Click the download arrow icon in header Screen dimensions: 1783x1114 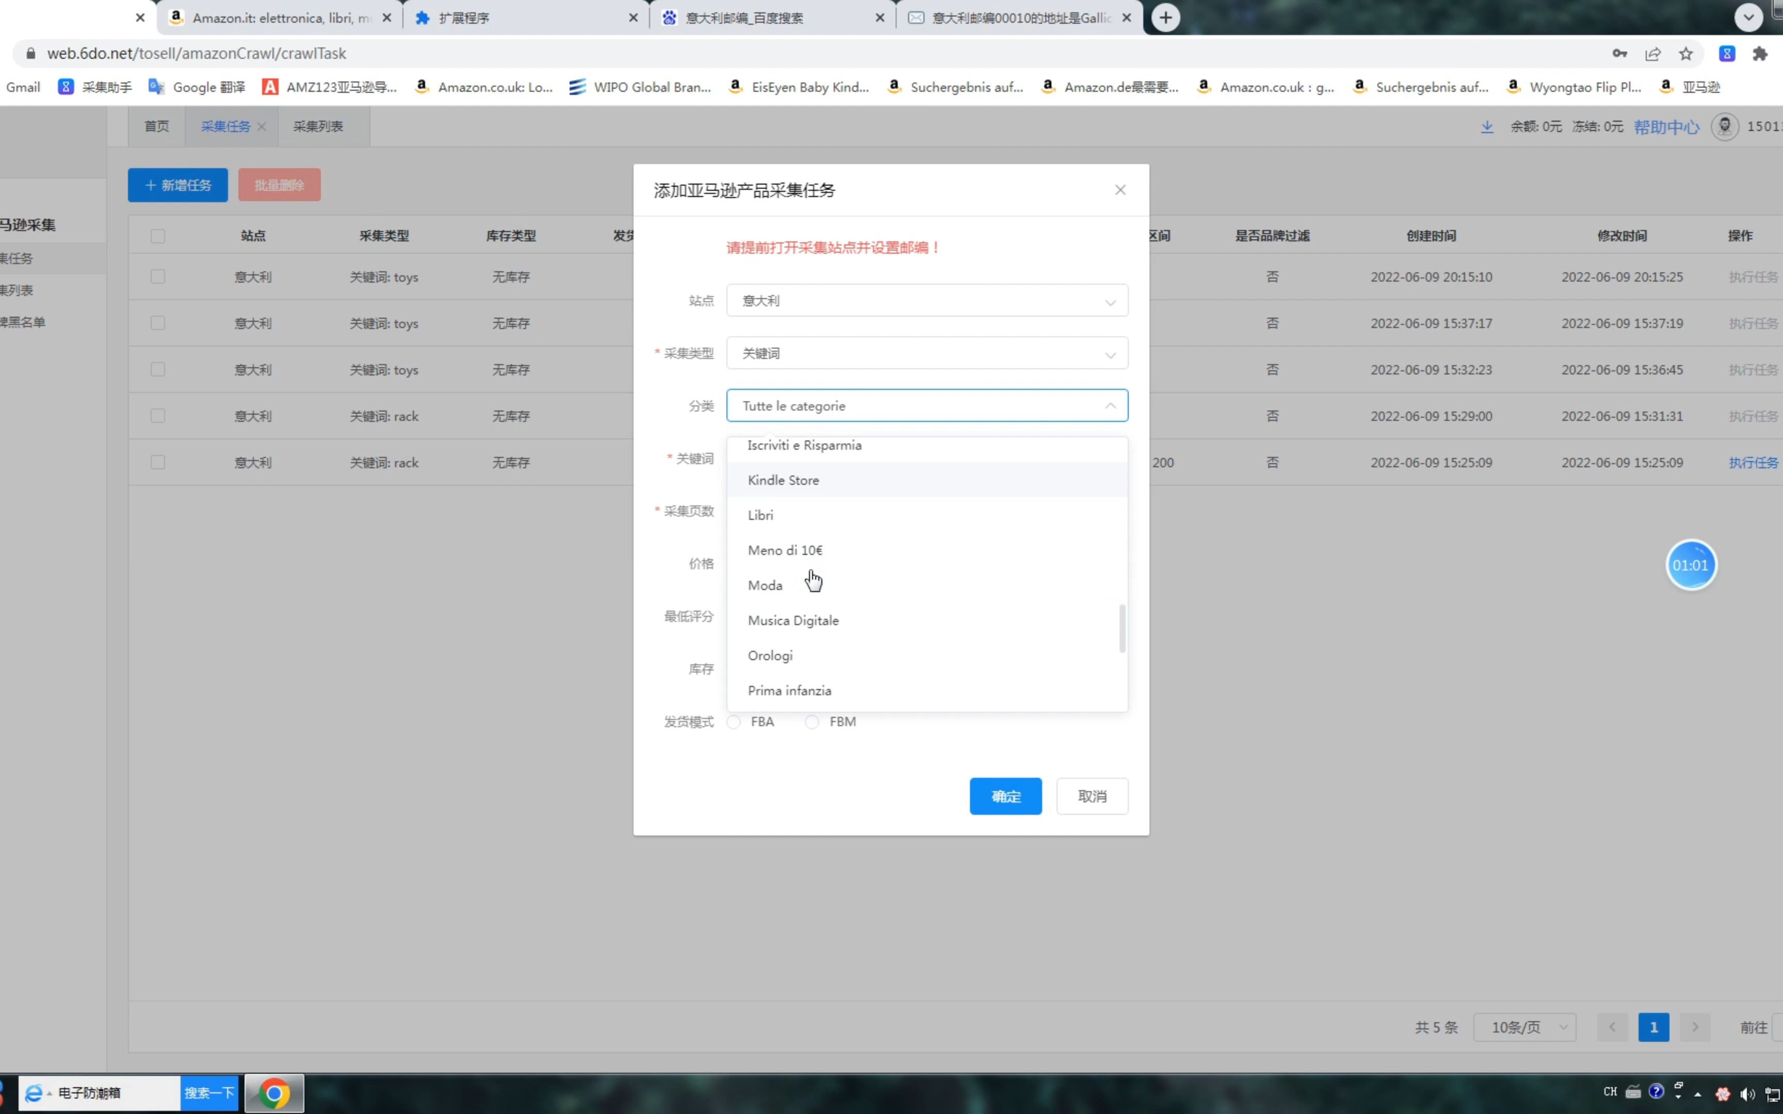1487,127
